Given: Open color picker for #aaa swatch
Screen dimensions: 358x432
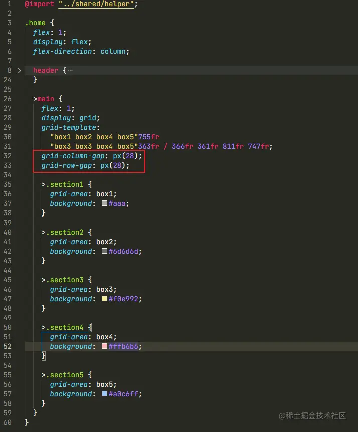Looking at the screenshot, I should point(104,203).
